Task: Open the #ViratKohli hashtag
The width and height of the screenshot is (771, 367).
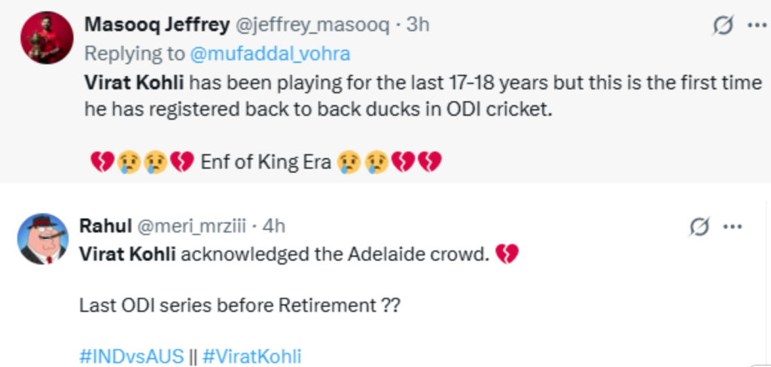Action: point(251,356)
